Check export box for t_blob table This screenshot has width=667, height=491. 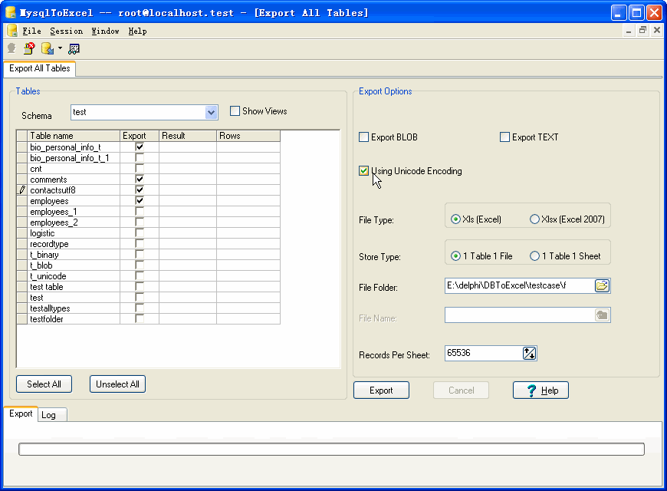pos(140,265)
